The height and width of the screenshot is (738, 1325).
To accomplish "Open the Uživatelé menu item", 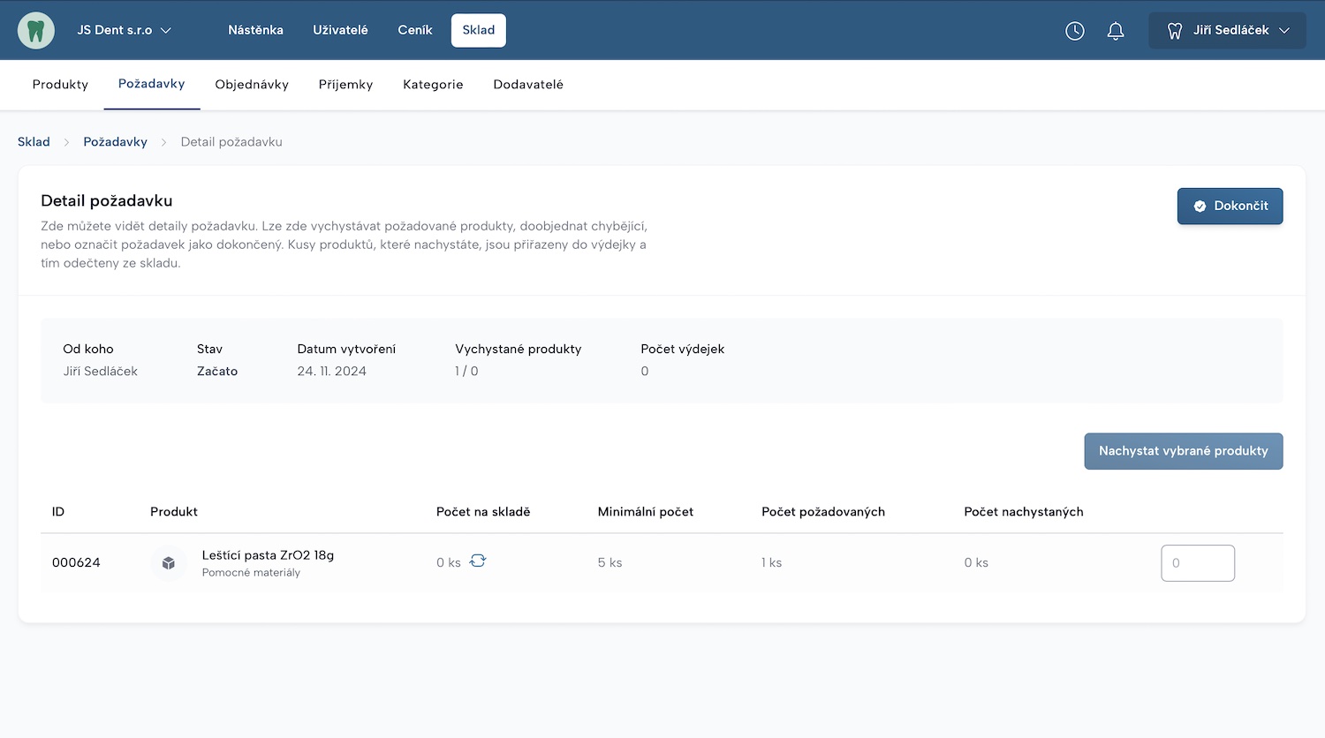I will tap(340, 30).
